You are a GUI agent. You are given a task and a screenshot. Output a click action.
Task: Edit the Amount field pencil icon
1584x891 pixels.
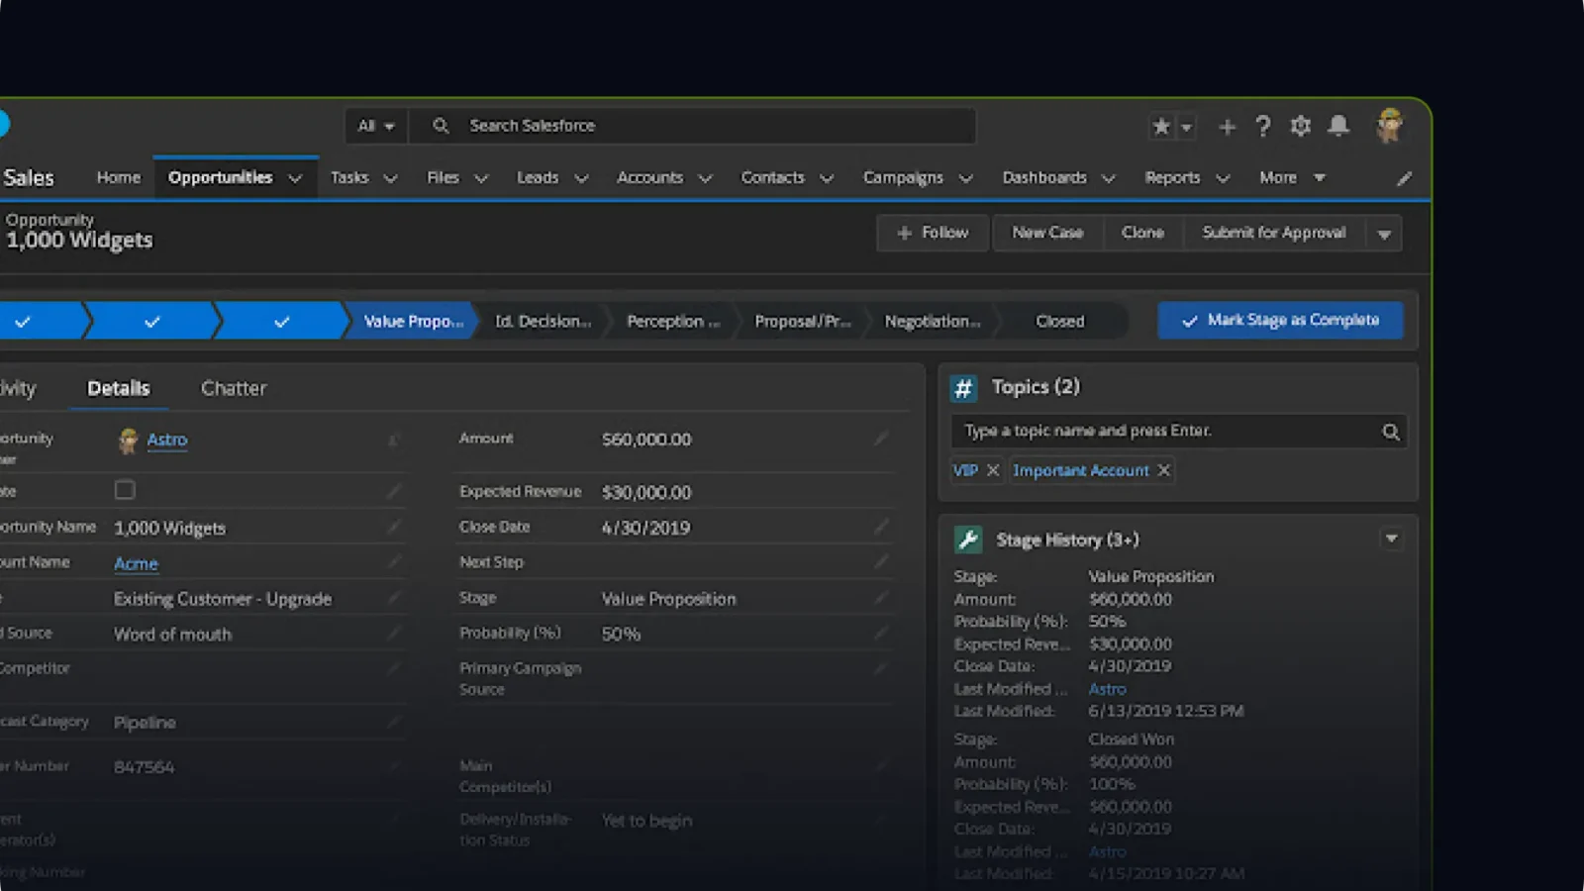click(880, 439)
